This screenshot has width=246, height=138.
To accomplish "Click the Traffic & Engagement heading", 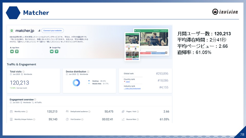I will coord(22,64).
